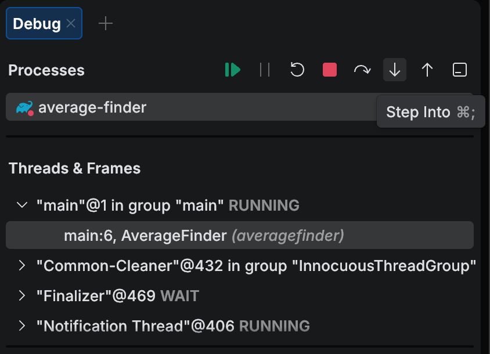Step Over the current line

(x=362, y=70)
